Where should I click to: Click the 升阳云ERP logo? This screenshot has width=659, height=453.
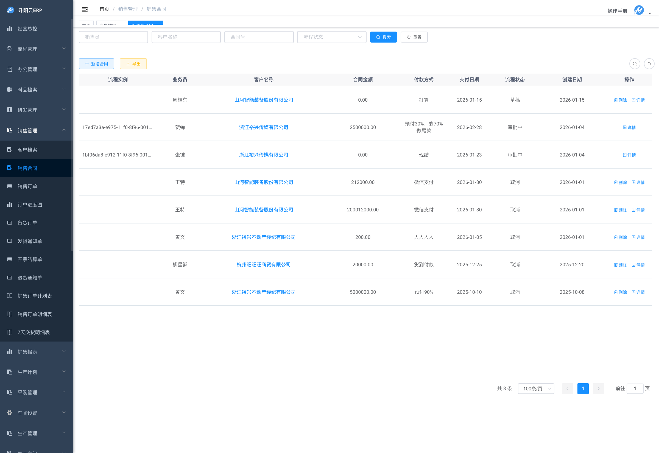pos(10,10)
